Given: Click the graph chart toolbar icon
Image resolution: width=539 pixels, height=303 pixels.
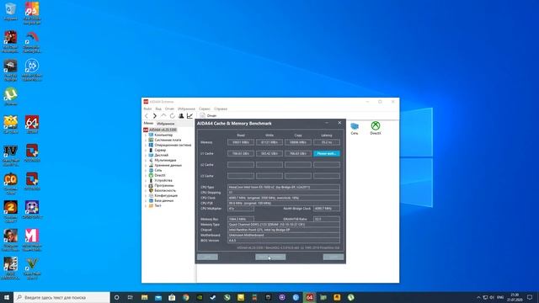Looking at the screenshot, I should [189, 116].
